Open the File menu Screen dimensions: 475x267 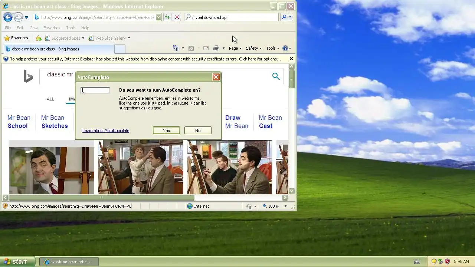click(8, 28)
